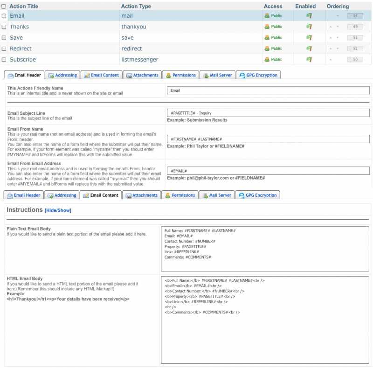Open Mail Server tab below the actions table
The width and height of the screenshot is (373, 368).
218,75
